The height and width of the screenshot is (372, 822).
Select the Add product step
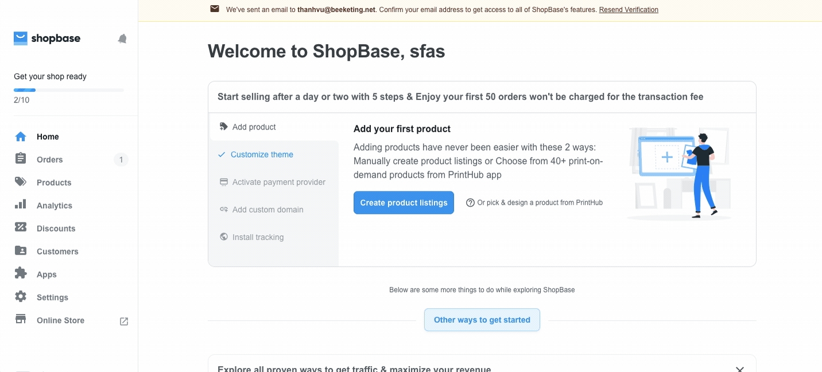(254, 127)
